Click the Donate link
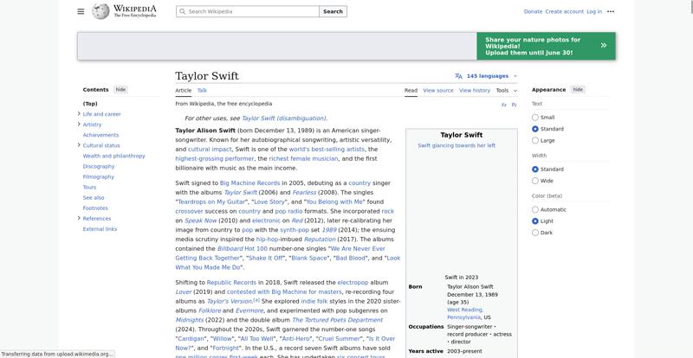Viewport: 693px width, 358px height. [533, 11]
